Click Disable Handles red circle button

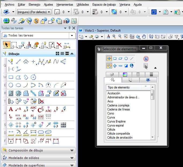point(146,59)
